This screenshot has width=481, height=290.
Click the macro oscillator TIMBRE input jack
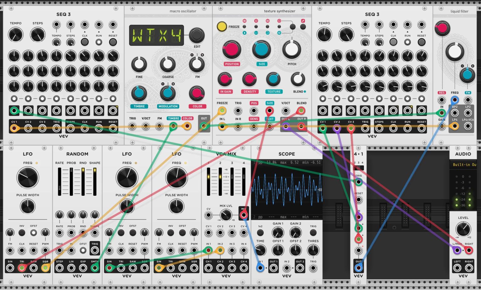(173, 126)
